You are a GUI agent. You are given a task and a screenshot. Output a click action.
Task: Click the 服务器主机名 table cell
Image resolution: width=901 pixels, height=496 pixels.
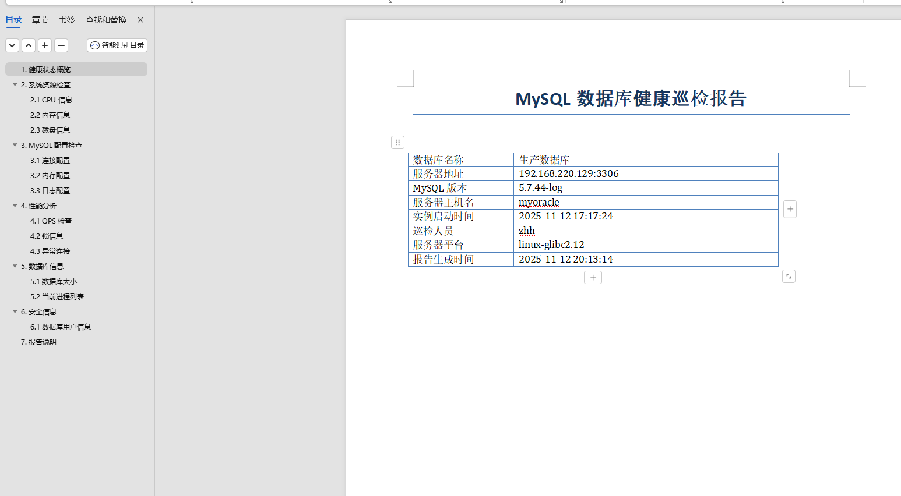461,202
